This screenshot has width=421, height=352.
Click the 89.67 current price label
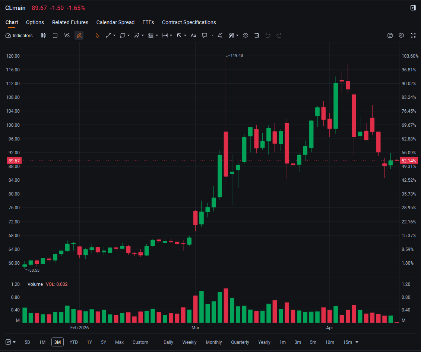tap(14, 161)
